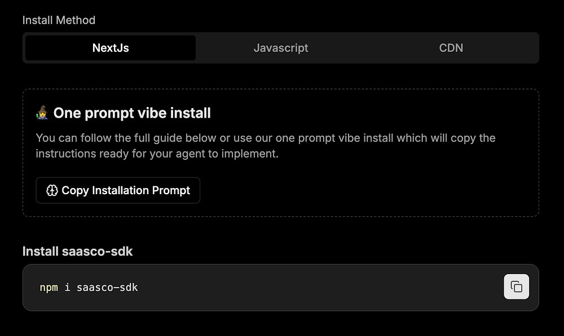The image size is (564, 336).
Task: Select the NextJs tab
Action: [x=111, y=48]
